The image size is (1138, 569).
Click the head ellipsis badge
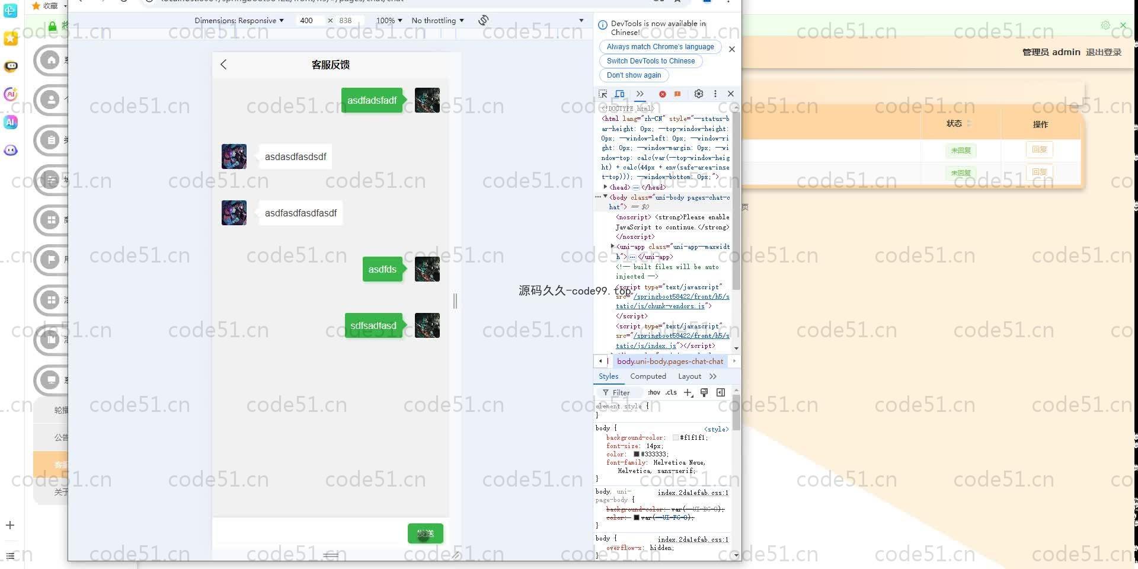pyautogui.click(x=635, y=187)
